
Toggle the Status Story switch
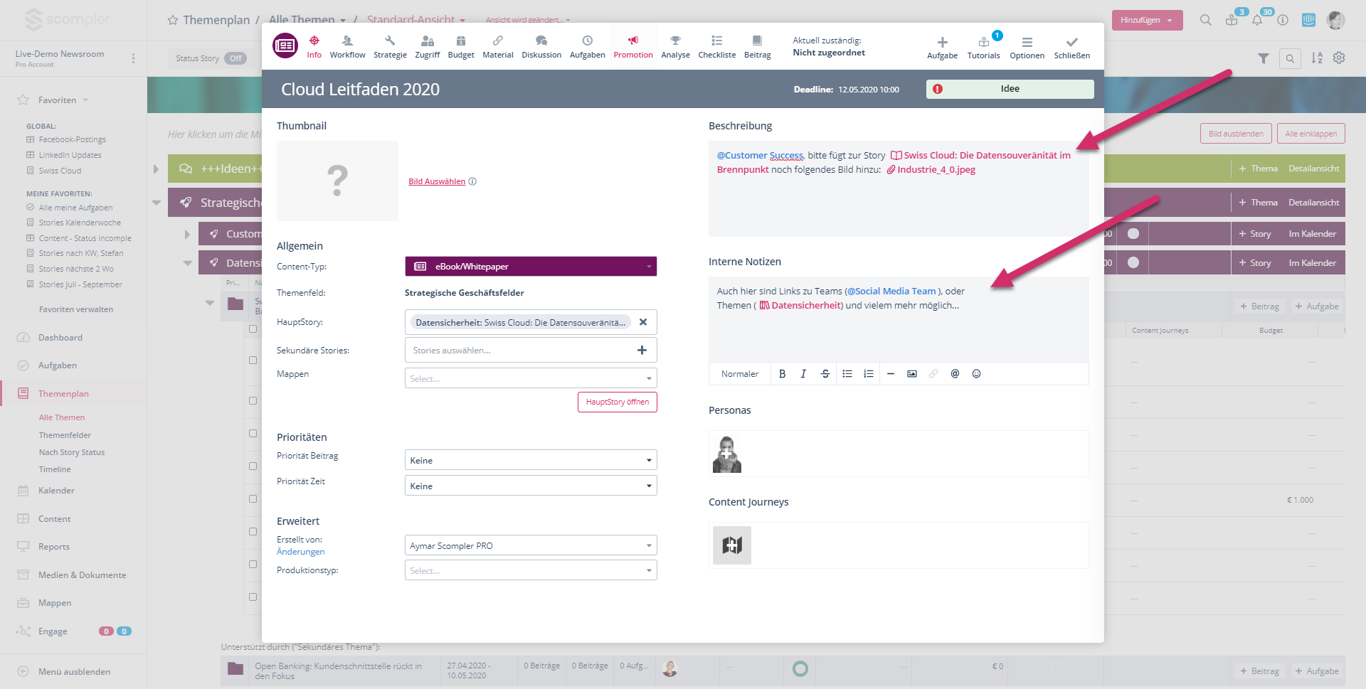point(235,58)
